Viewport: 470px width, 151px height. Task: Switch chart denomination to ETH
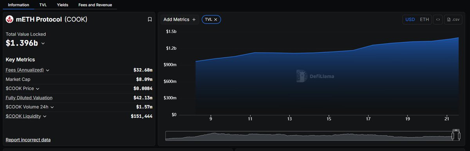click(x=424, y=20)
